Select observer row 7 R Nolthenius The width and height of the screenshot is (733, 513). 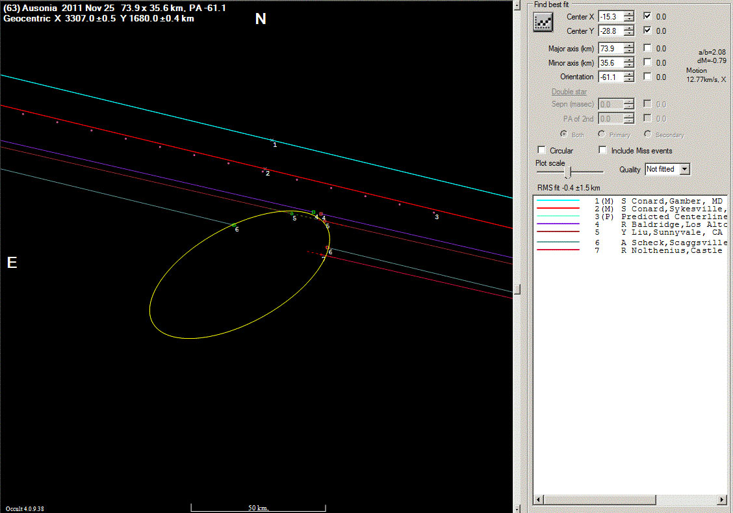click(x=630, y=251)
